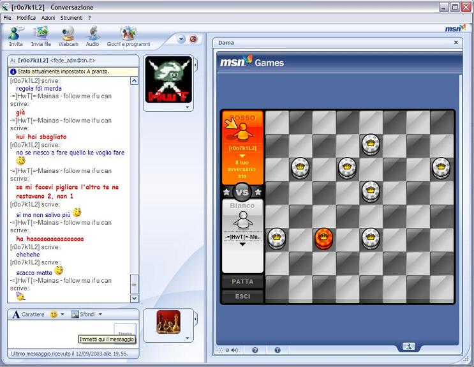Click the message 'kui hai sbagliato'

tap(41, 137)
